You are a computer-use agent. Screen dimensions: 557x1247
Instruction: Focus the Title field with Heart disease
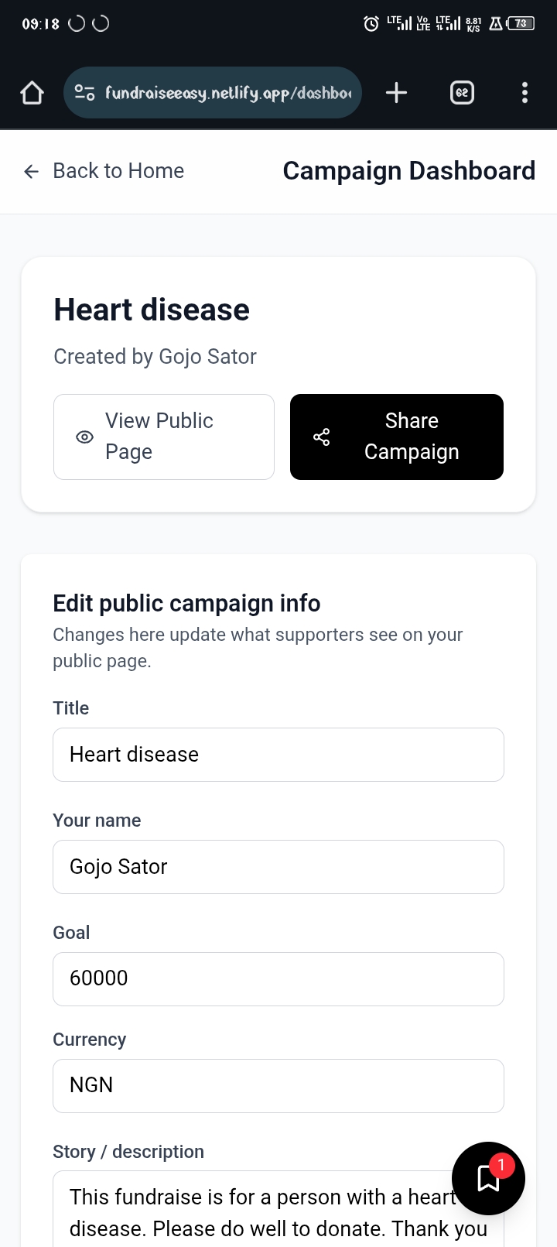point(278,755)
